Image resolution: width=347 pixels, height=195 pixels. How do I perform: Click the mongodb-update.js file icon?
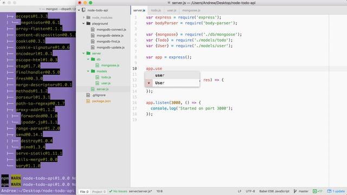pos(93,47)
